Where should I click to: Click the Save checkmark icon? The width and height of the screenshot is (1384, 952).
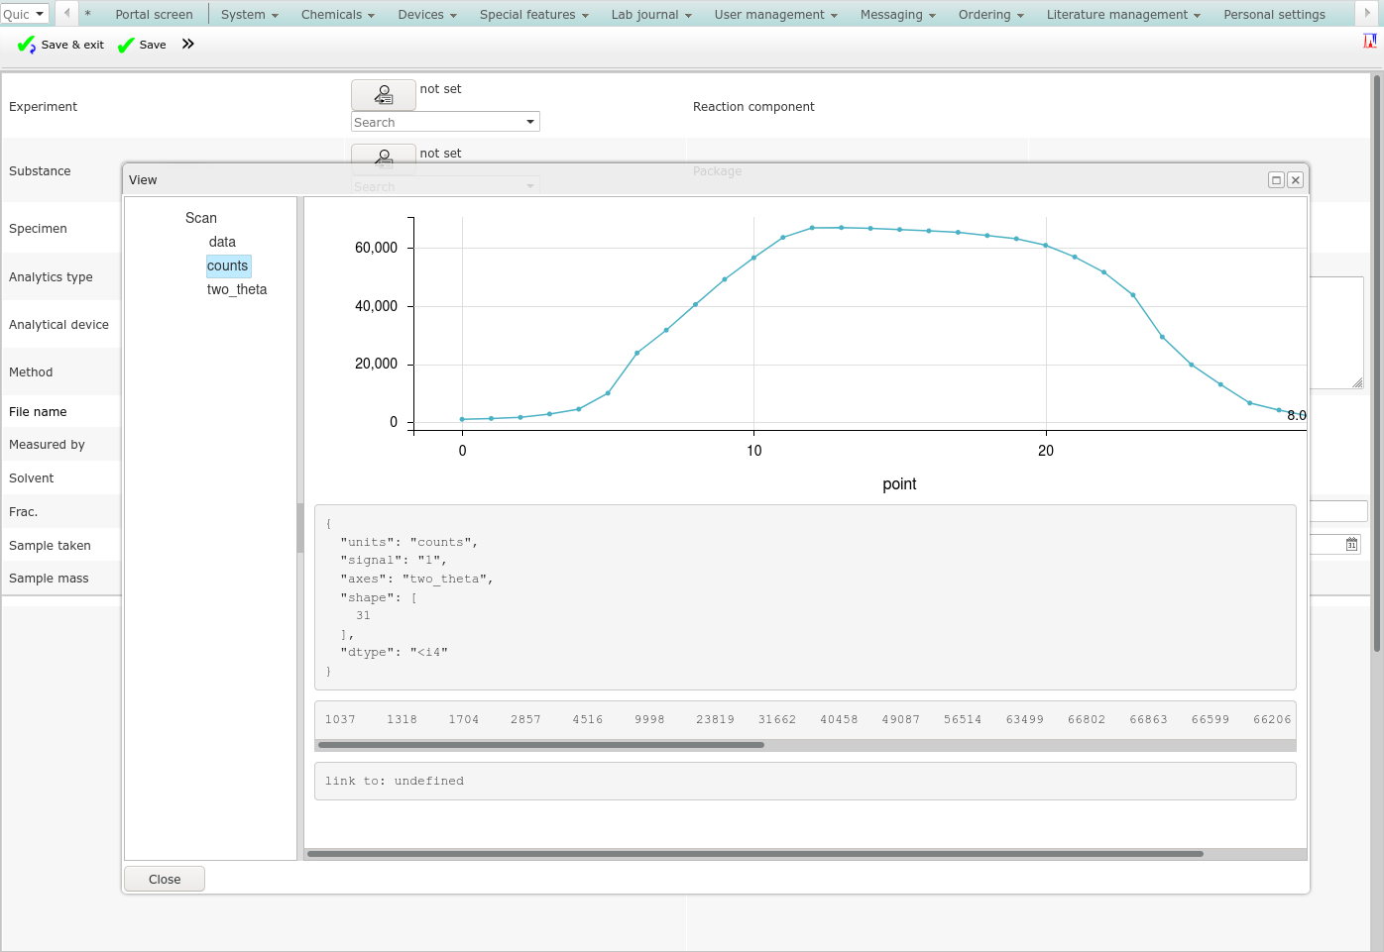(x=126, y=46)
